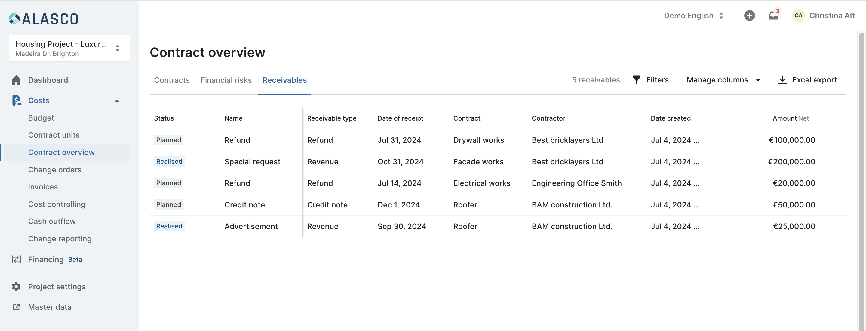Screen dimensions: 866x331
Task: Open Master data
Action: click(x=50, y=307)
